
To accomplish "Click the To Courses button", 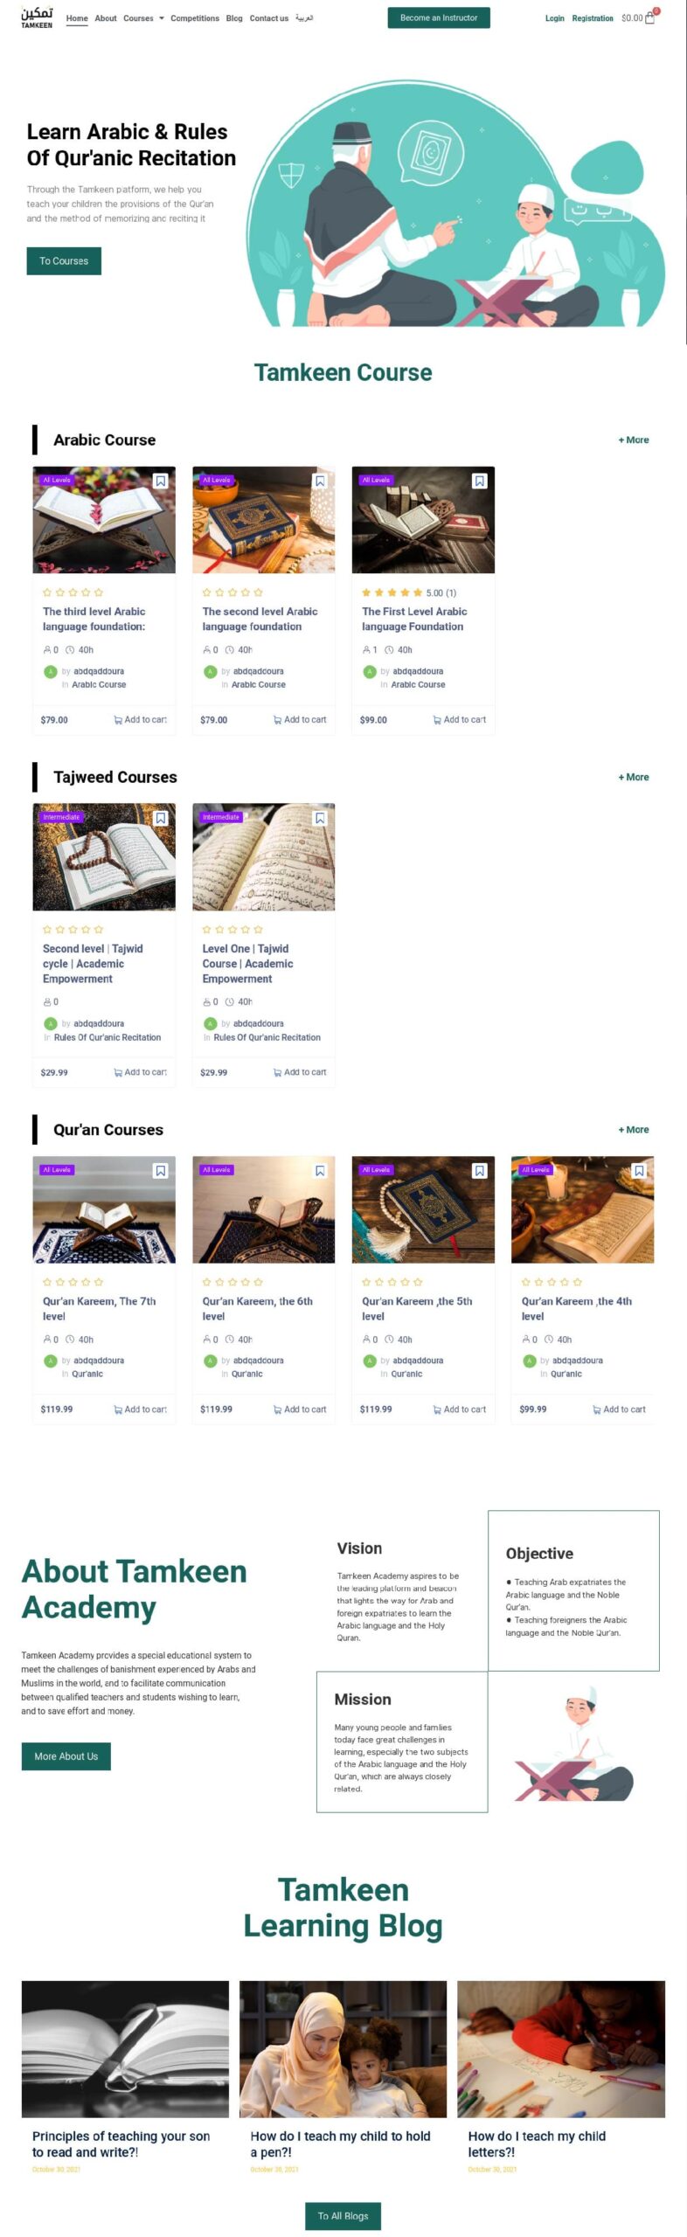I will point(64,260).
